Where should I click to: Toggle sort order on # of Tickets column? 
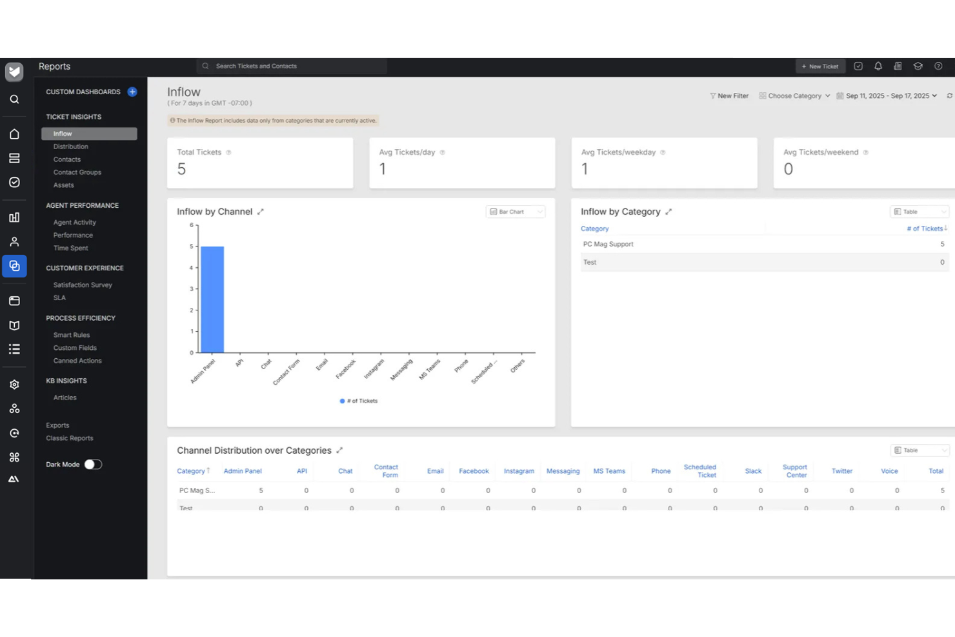click(x=926, y=228)
